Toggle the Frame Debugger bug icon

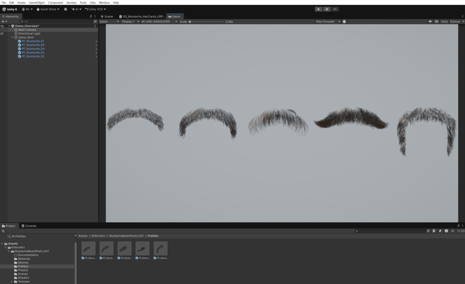(344, 22)
